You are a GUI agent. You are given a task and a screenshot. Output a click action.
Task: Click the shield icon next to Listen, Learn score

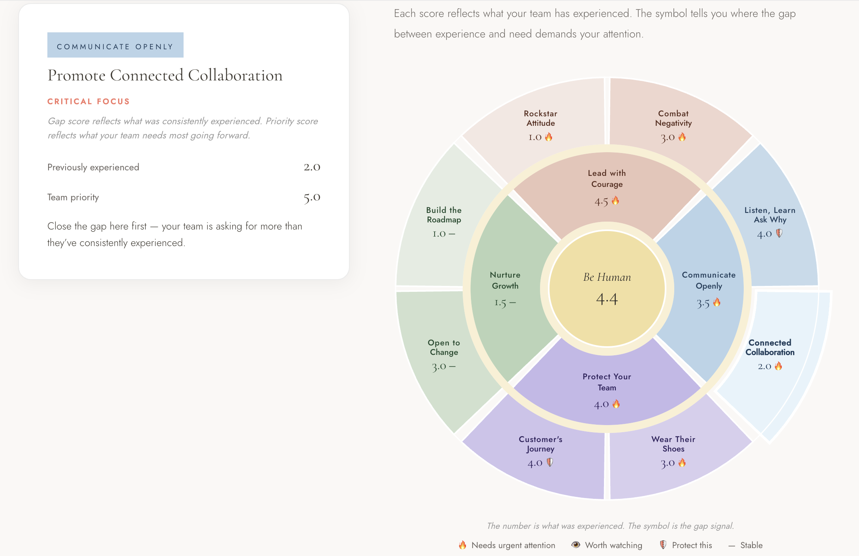coord(779,233)
